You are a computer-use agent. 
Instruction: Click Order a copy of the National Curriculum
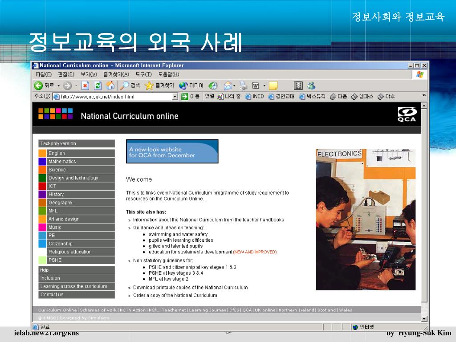[x=175, y=295]
